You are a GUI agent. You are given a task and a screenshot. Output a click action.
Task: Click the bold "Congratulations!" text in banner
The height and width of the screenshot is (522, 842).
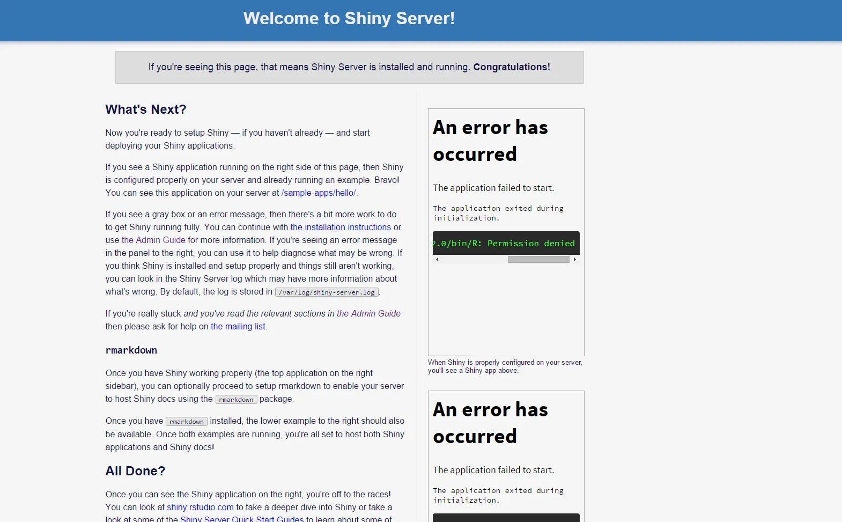click(x=512, y=67)
